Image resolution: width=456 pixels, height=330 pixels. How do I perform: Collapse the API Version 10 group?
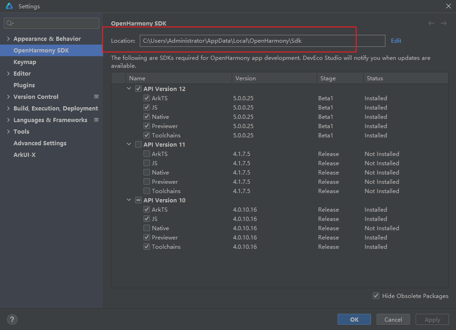point(129,200)
